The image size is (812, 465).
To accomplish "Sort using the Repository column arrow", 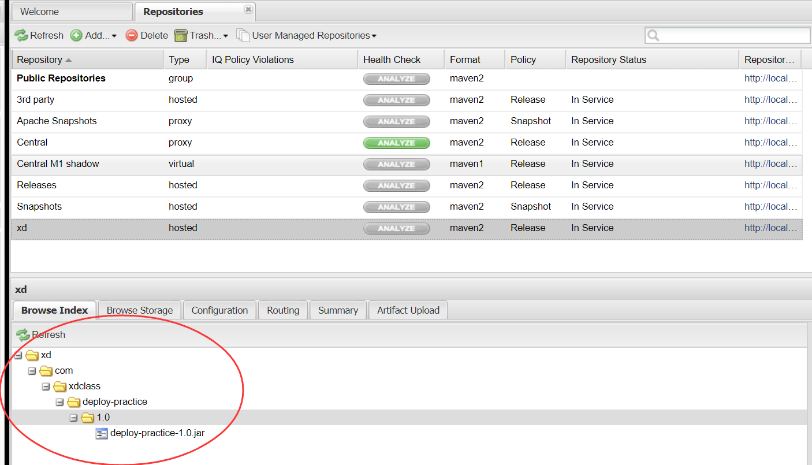I will click(x=69, y=60).
